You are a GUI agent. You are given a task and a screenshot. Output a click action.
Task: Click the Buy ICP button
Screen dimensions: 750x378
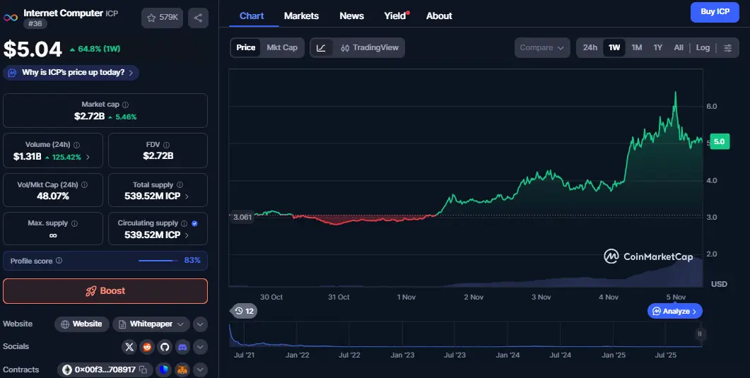[x=715, y=12]
